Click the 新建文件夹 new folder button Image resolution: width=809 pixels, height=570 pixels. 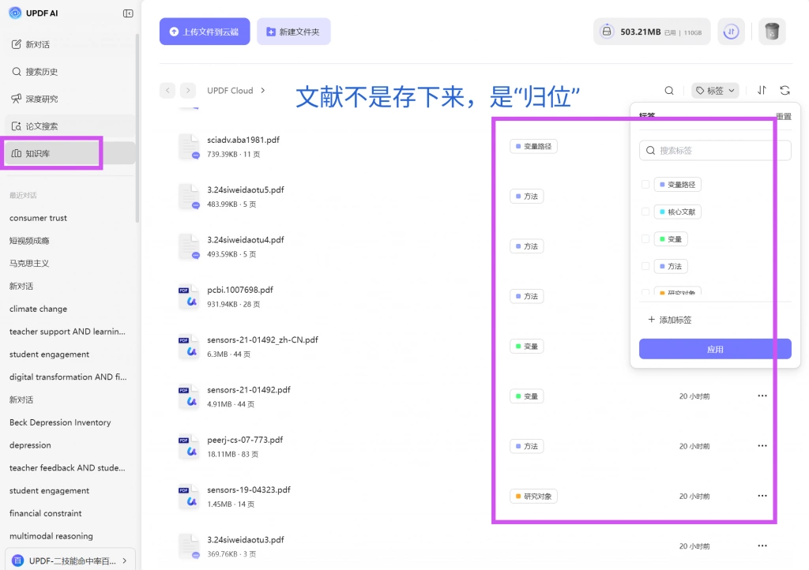[294, 32]
